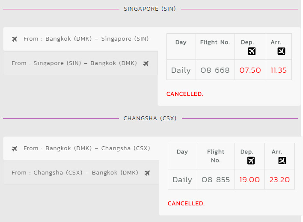Select the Singapore (SIN) – Bangkok (DMK) tab

pyautogui.click(x=80, y=63)
